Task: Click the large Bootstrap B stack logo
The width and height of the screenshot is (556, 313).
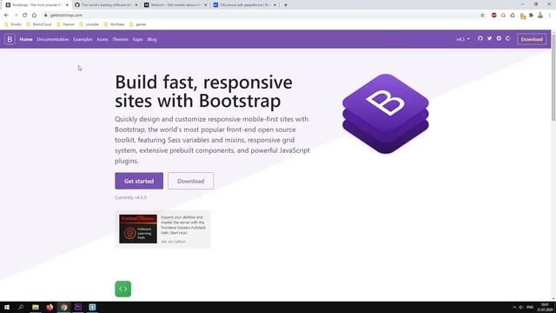Action: (386, 114)
